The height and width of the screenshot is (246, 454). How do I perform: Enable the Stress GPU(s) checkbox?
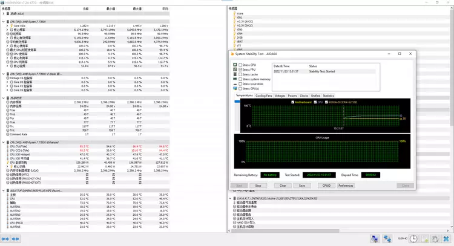240,88
